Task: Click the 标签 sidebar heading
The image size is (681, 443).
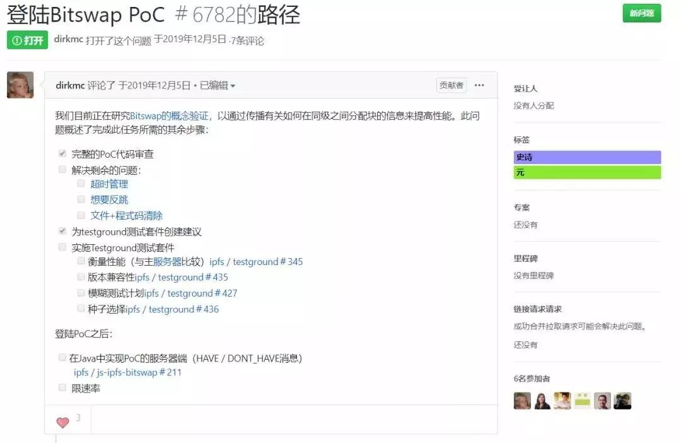Action: click(x=521, y=139)
